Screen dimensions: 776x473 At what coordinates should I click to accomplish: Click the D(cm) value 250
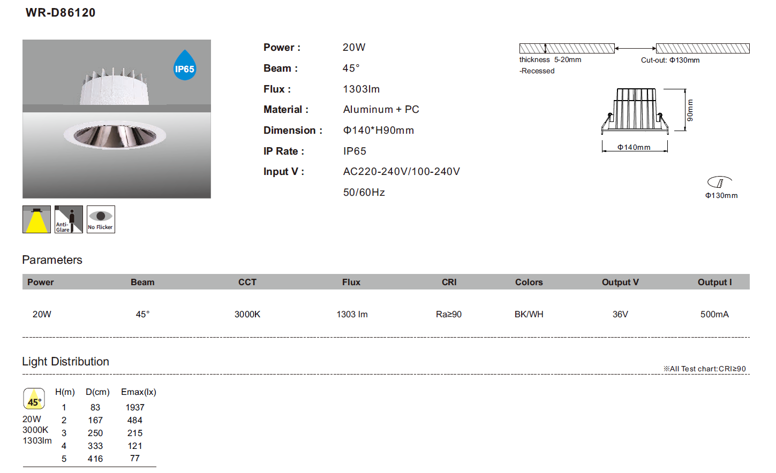pos(95,433)
